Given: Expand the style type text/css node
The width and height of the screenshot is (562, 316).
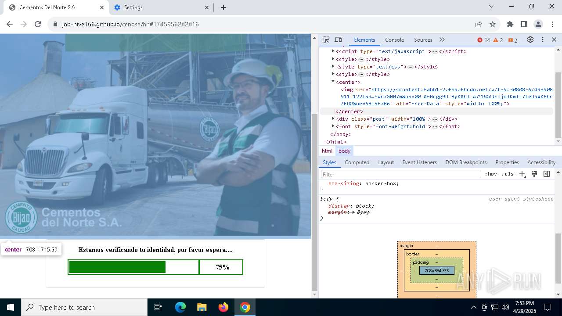Looking at the screenshot, I should (333, 66).
